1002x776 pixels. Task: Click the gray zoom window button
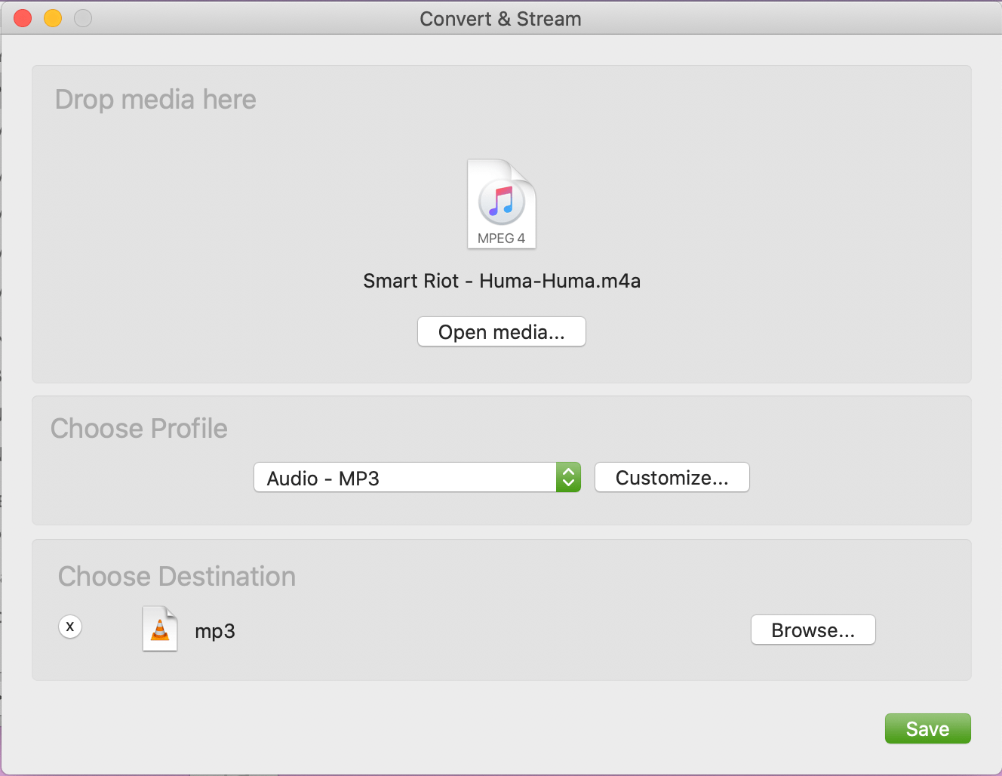pos(83,18)
